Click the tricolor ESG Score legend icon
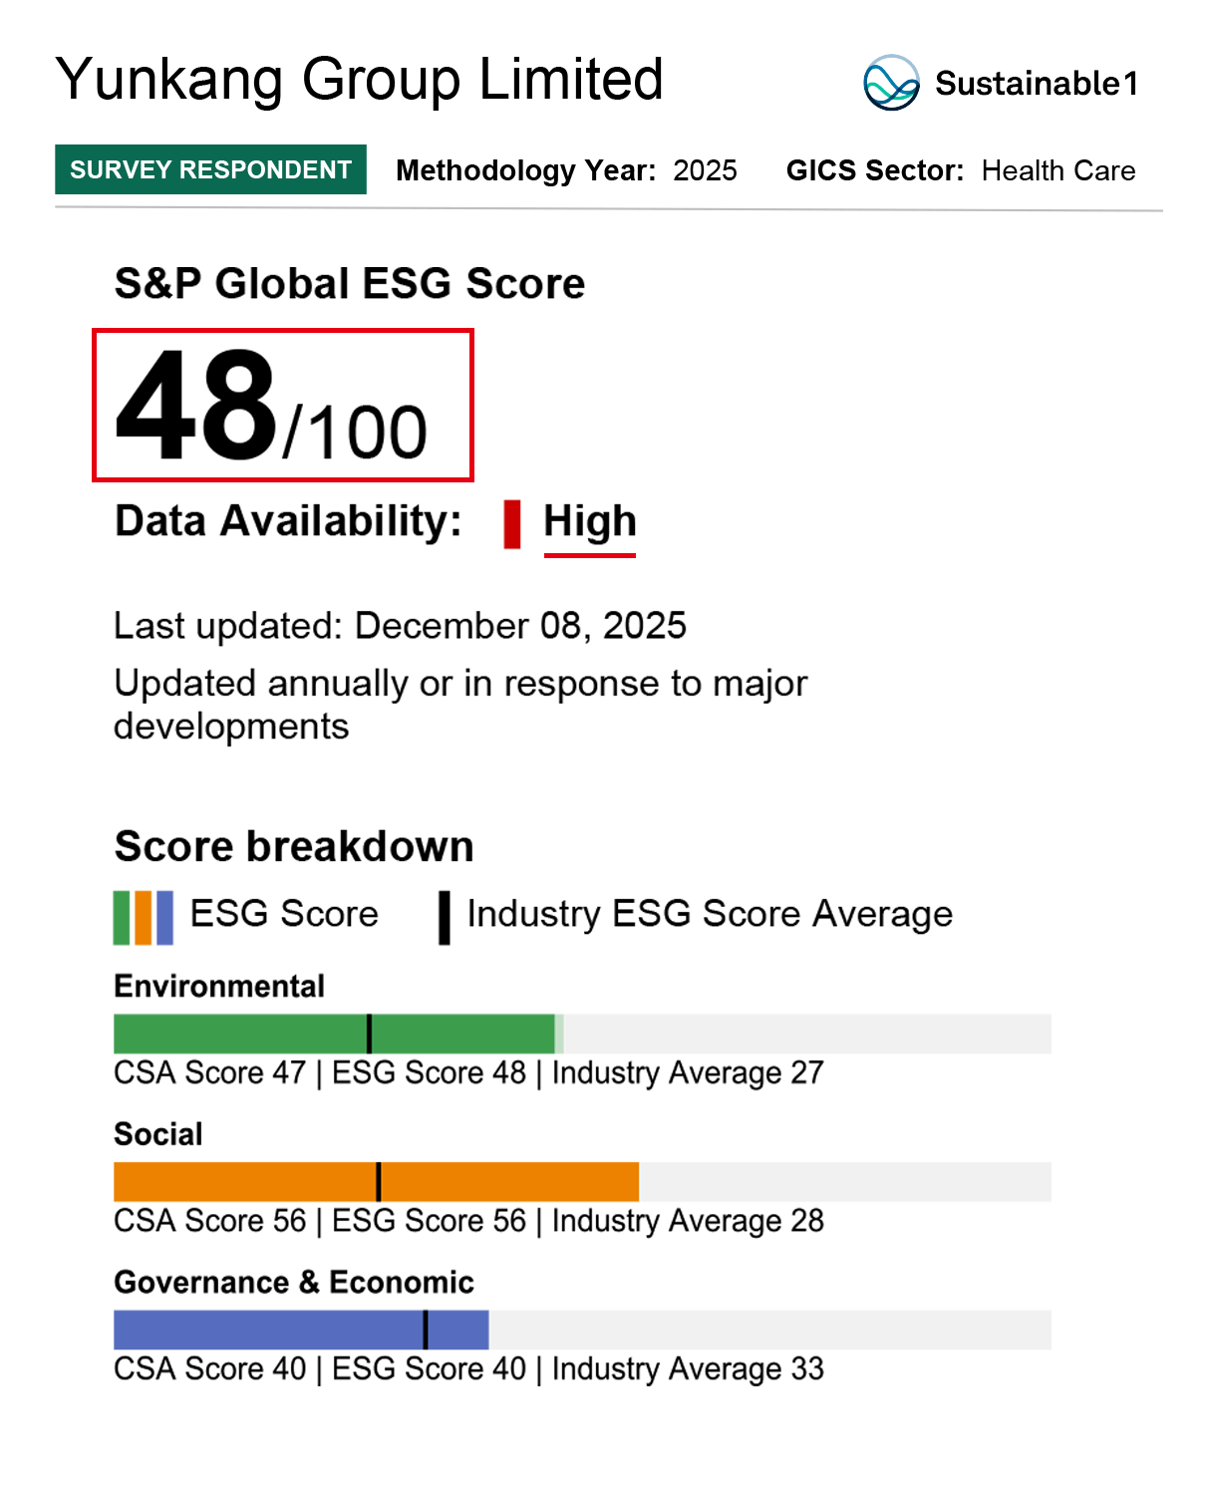1208x1492 pixels. click(x=144, y=917)
